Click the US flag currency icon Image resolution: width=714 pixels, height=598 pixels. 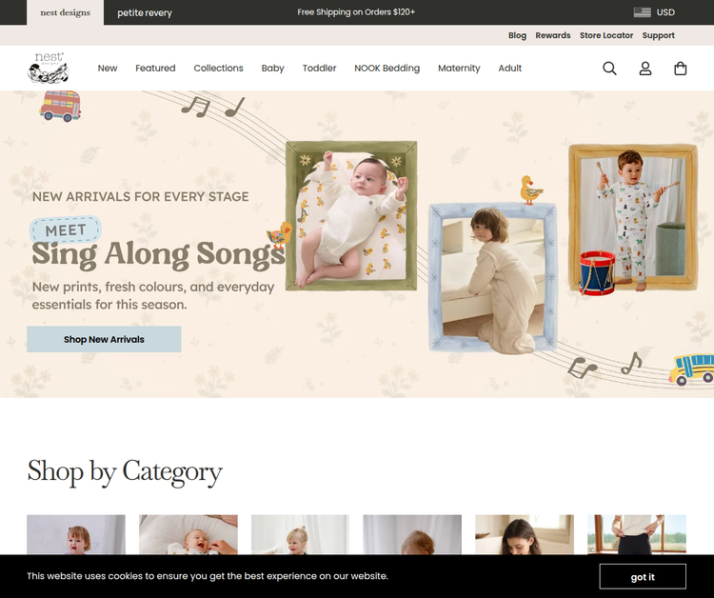click(642, 12)
